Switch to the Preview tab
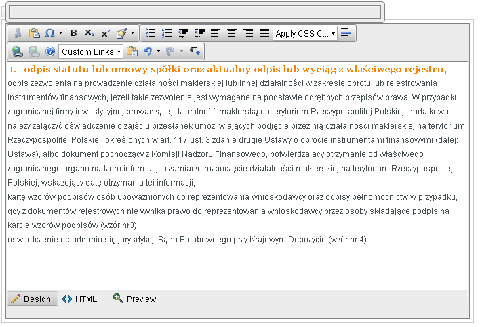The image size is (480, 327). click(x=135, y=299)
